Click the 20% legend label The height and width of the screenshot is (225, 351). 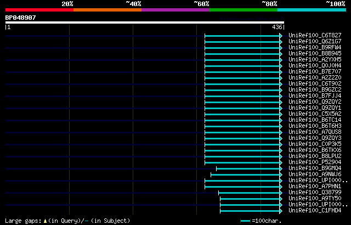67,4
